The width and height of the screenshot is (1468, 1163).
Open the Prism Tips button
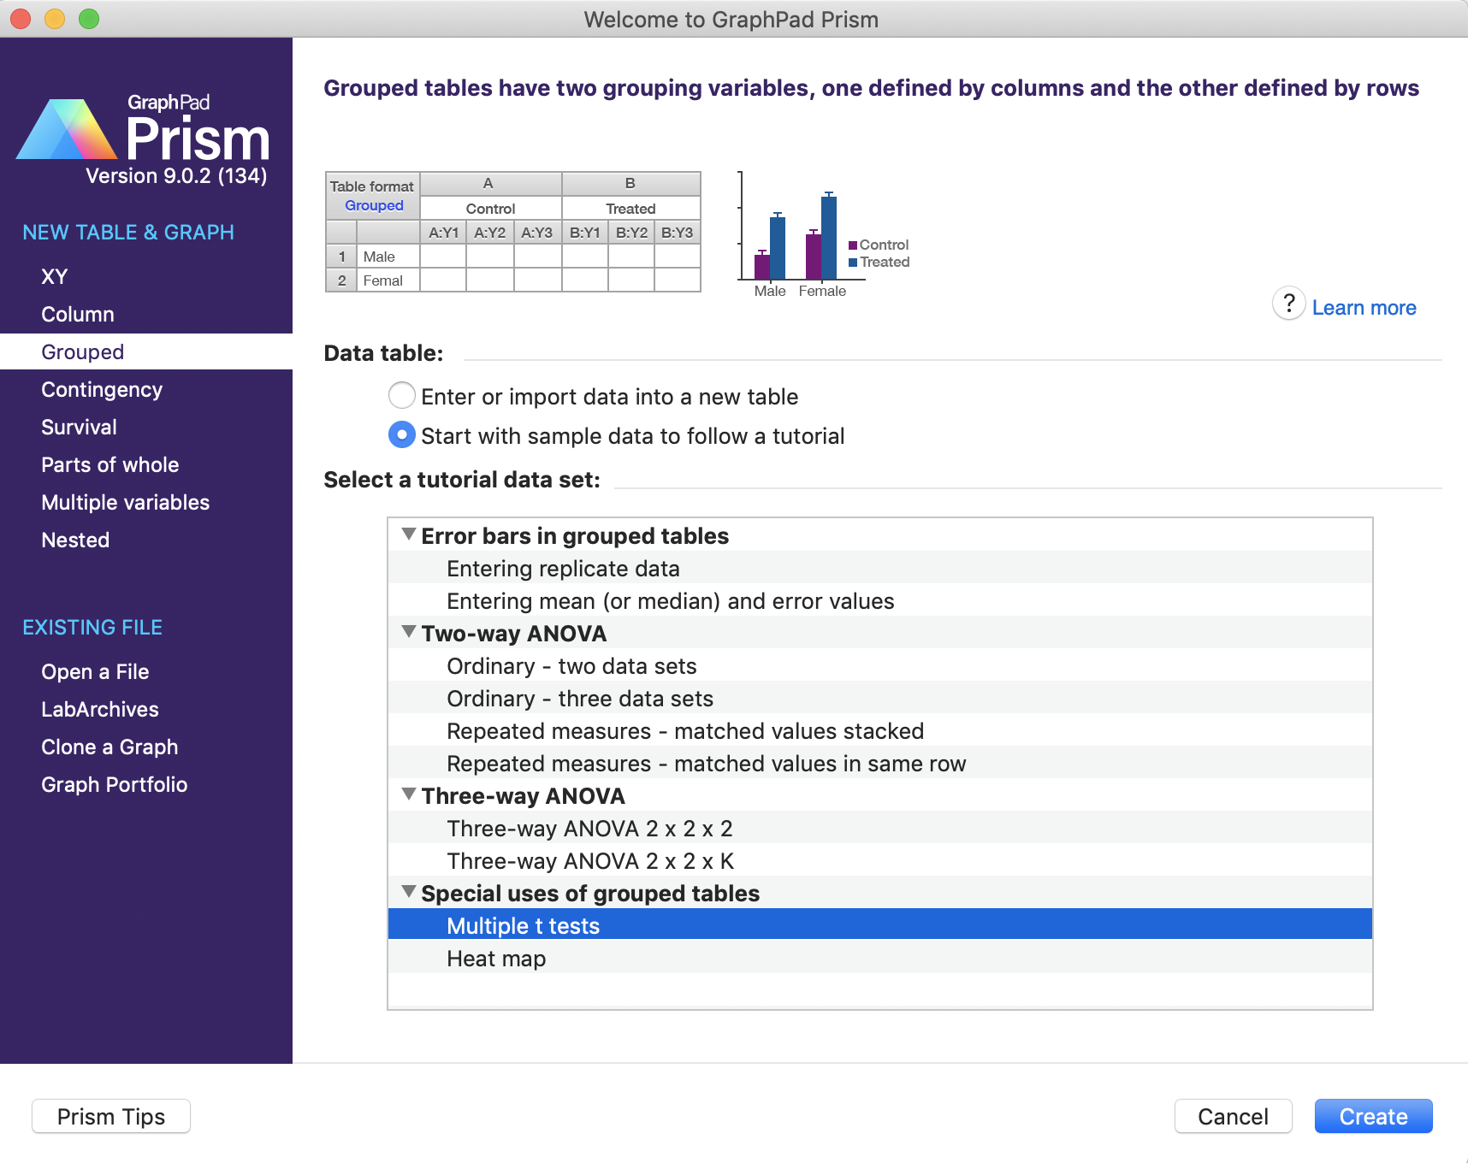[111, 1116]
